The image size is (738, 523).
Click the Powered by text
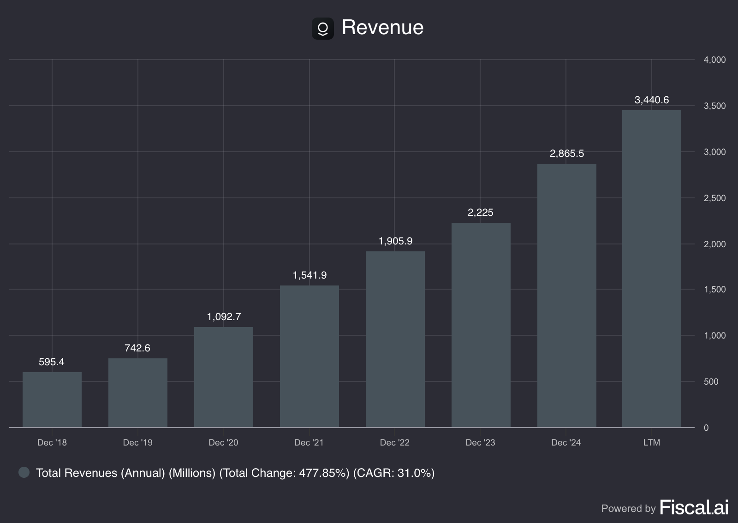[628, 508]
